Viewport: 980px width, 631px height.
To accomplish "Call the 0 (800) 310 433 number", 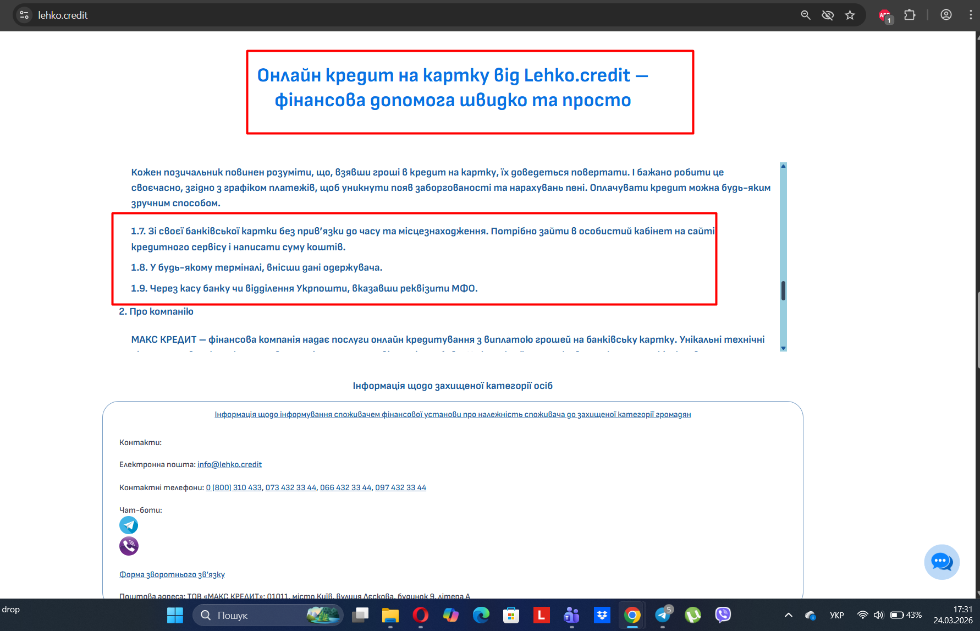I will [234, 487].
